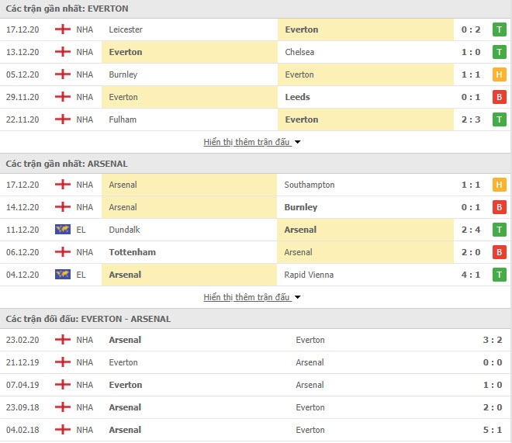
Task: Click the dropdown arrow under the Arsenal match list
Action: pyautogui.click(x=298, y=297)
